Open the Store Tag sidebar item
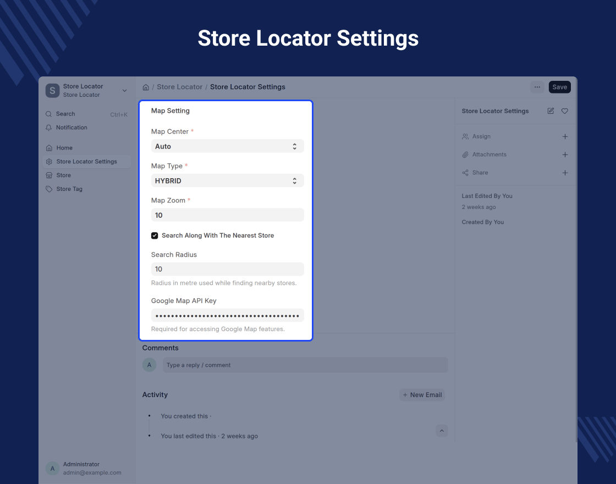The width and height of the screenshot is (616, 484). pos(86,189)
